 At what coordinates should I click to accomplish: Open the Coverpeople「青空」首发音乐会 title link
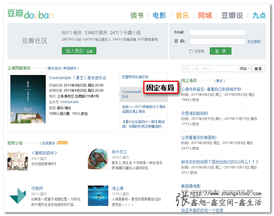[x=77, y=78]
